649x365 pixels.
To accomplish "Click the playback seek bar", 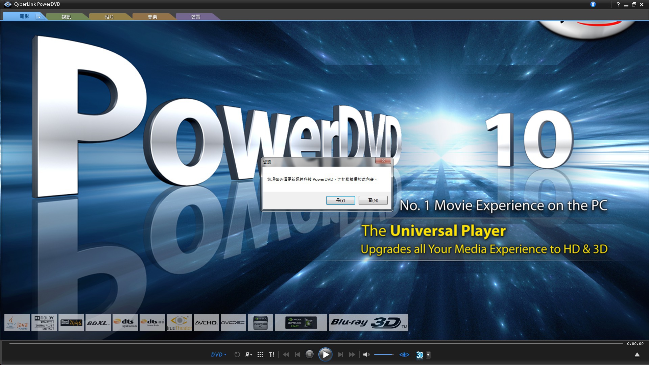I will pos(316,343).
